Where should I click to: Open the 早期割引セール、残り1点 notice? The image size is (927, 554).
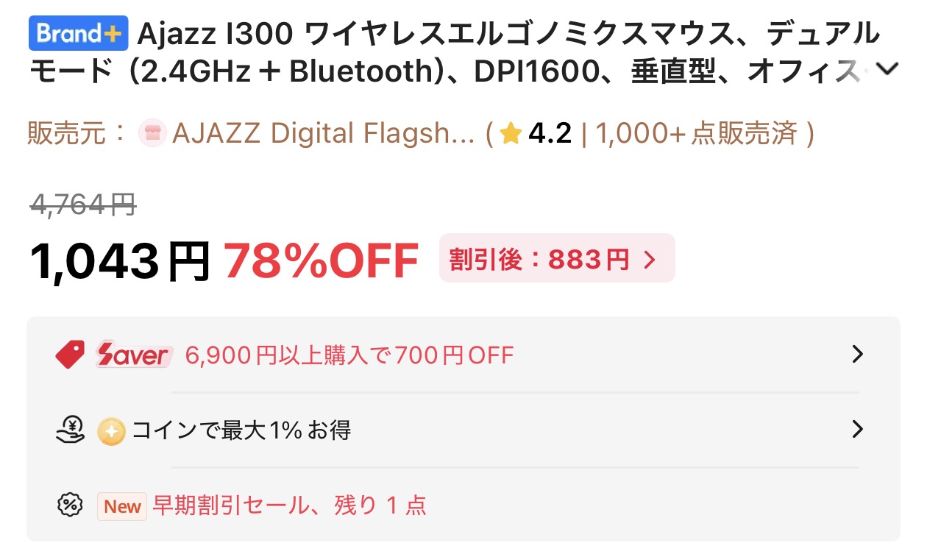click(290, 505)
